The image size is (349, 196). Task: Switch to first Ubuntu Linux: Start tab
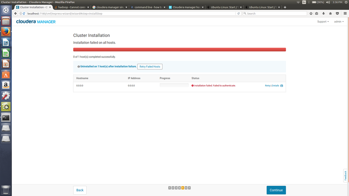(x=224, y=7)
